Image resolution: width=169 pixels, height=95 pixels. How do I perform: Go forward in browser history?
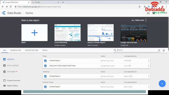7,7
